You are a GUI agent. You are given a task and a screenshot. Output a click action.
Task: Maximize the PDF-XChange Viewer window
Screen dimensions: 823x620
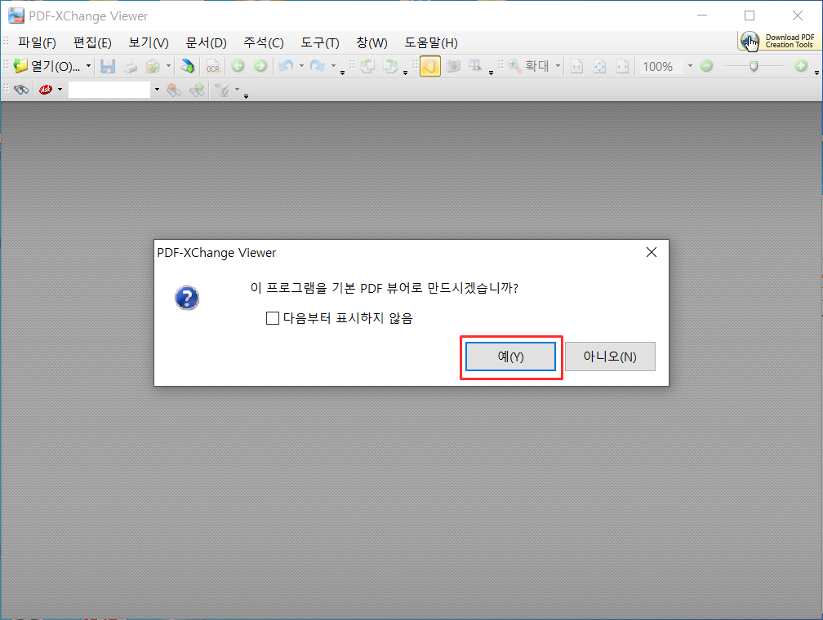[x=750, y=15]
